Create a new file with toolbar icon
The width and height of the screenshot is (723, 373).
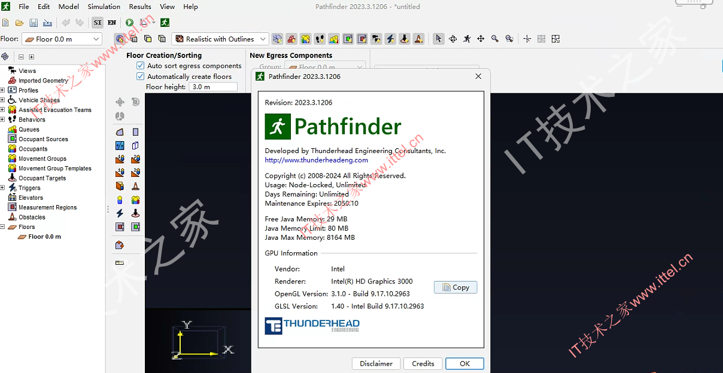click(x=6, y=23)
